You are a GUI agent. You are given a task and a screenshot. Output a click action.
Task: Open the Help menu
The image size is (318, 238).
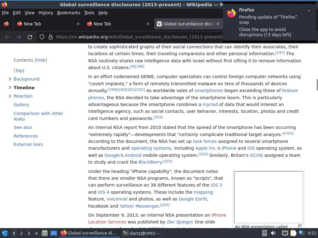point(103,13)
